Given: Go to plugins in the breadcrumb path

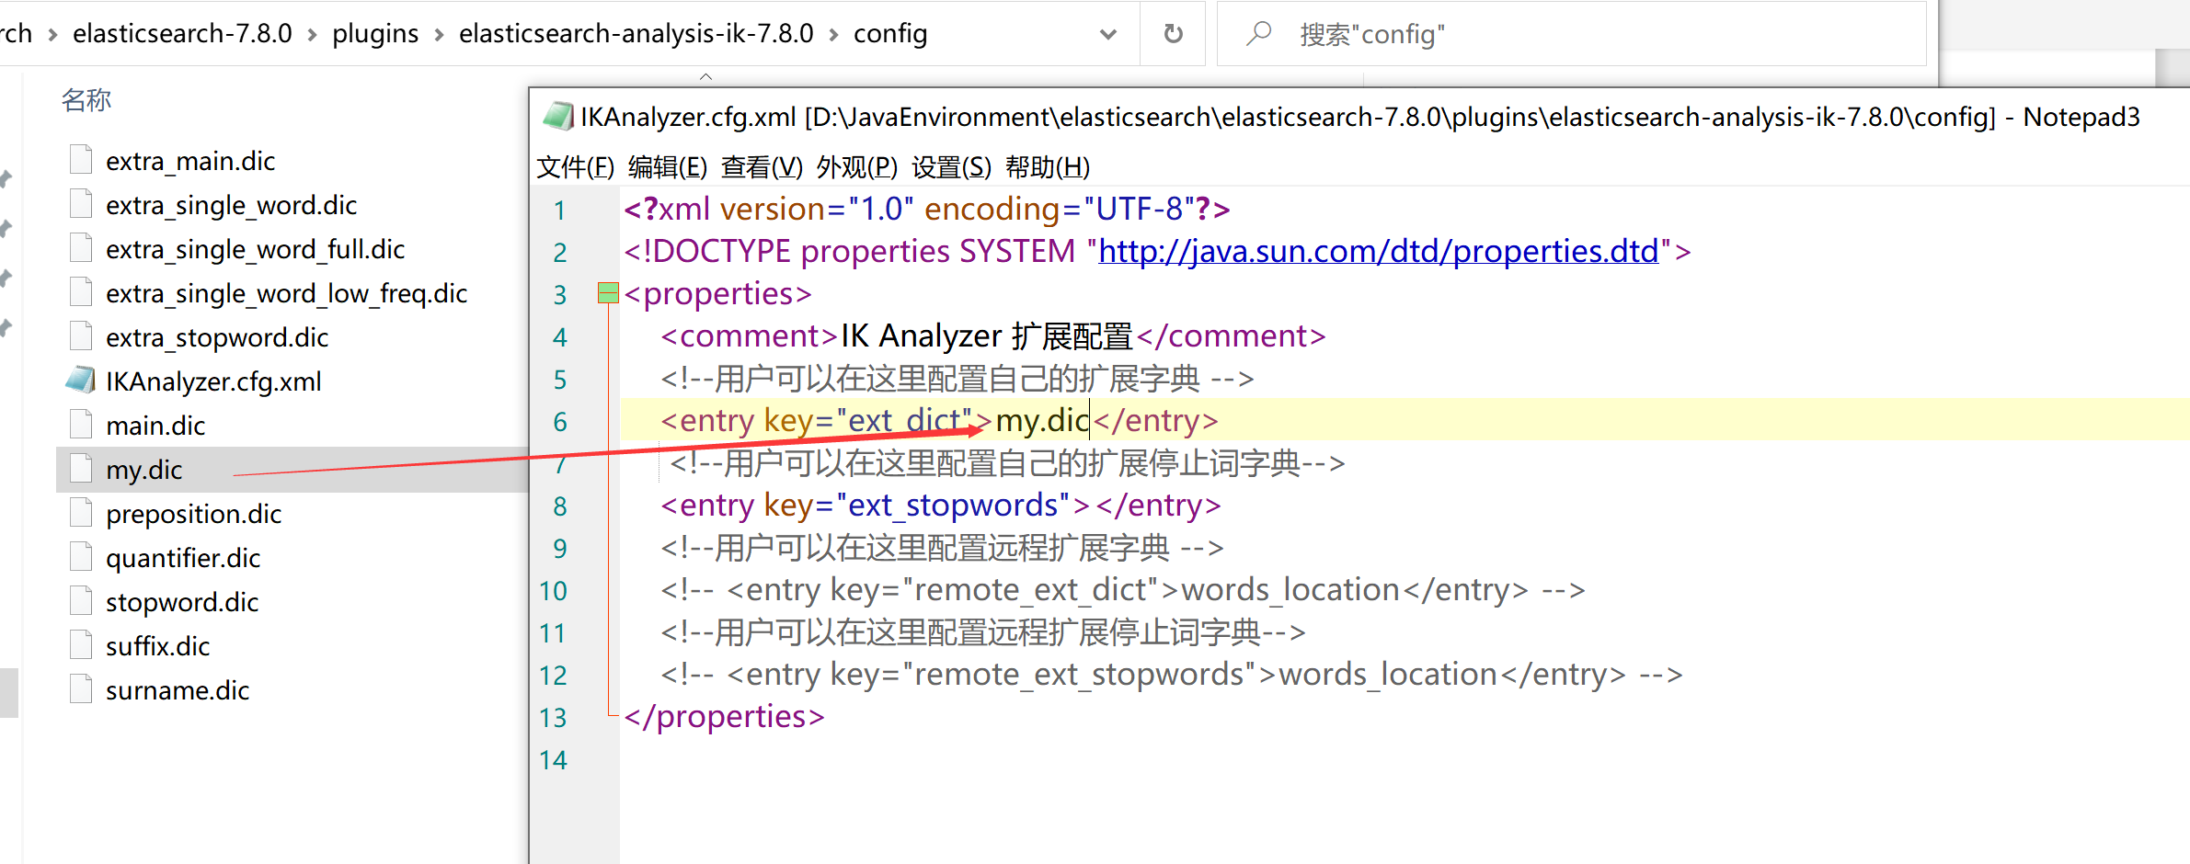Looking at the screenshot, I should [375, 34].
